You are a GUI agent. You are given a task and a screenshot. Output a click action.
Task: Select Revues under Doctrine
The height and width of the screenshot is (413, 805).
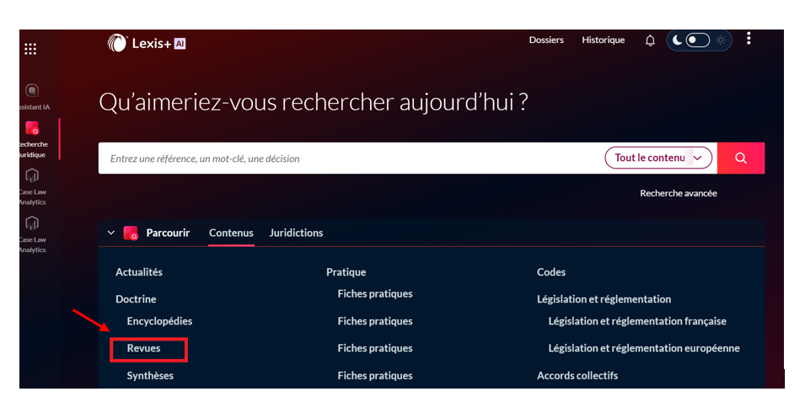pyautogui.click(x=143, y=348)
